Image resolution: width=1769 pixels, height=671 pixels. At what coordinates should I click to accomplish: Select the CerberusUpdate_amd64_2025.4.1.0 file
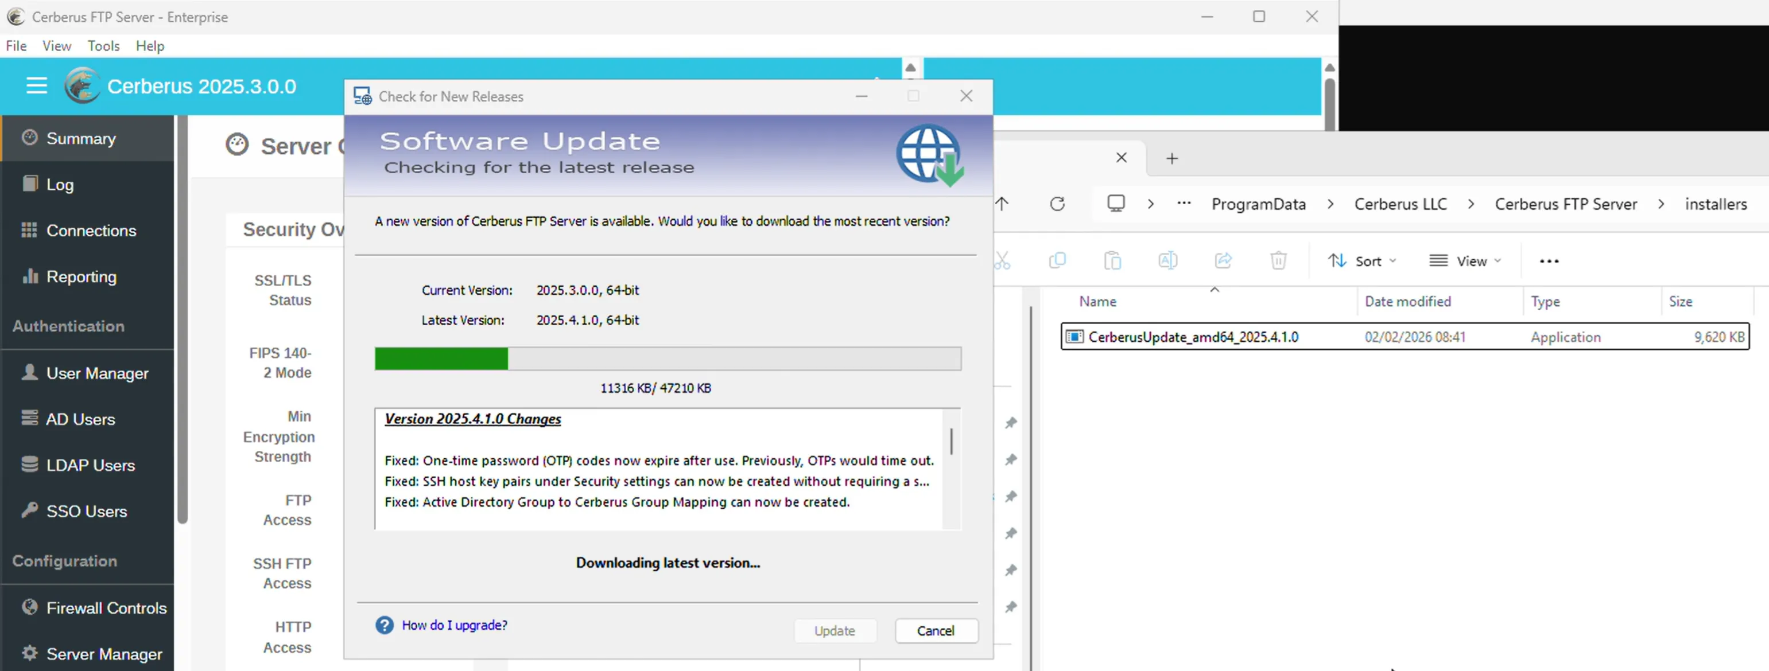pos(1193,337)
